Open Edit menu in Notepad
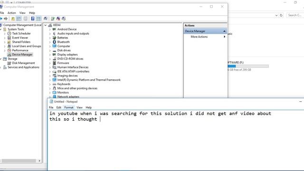304x171 pixels. point(59,107)
